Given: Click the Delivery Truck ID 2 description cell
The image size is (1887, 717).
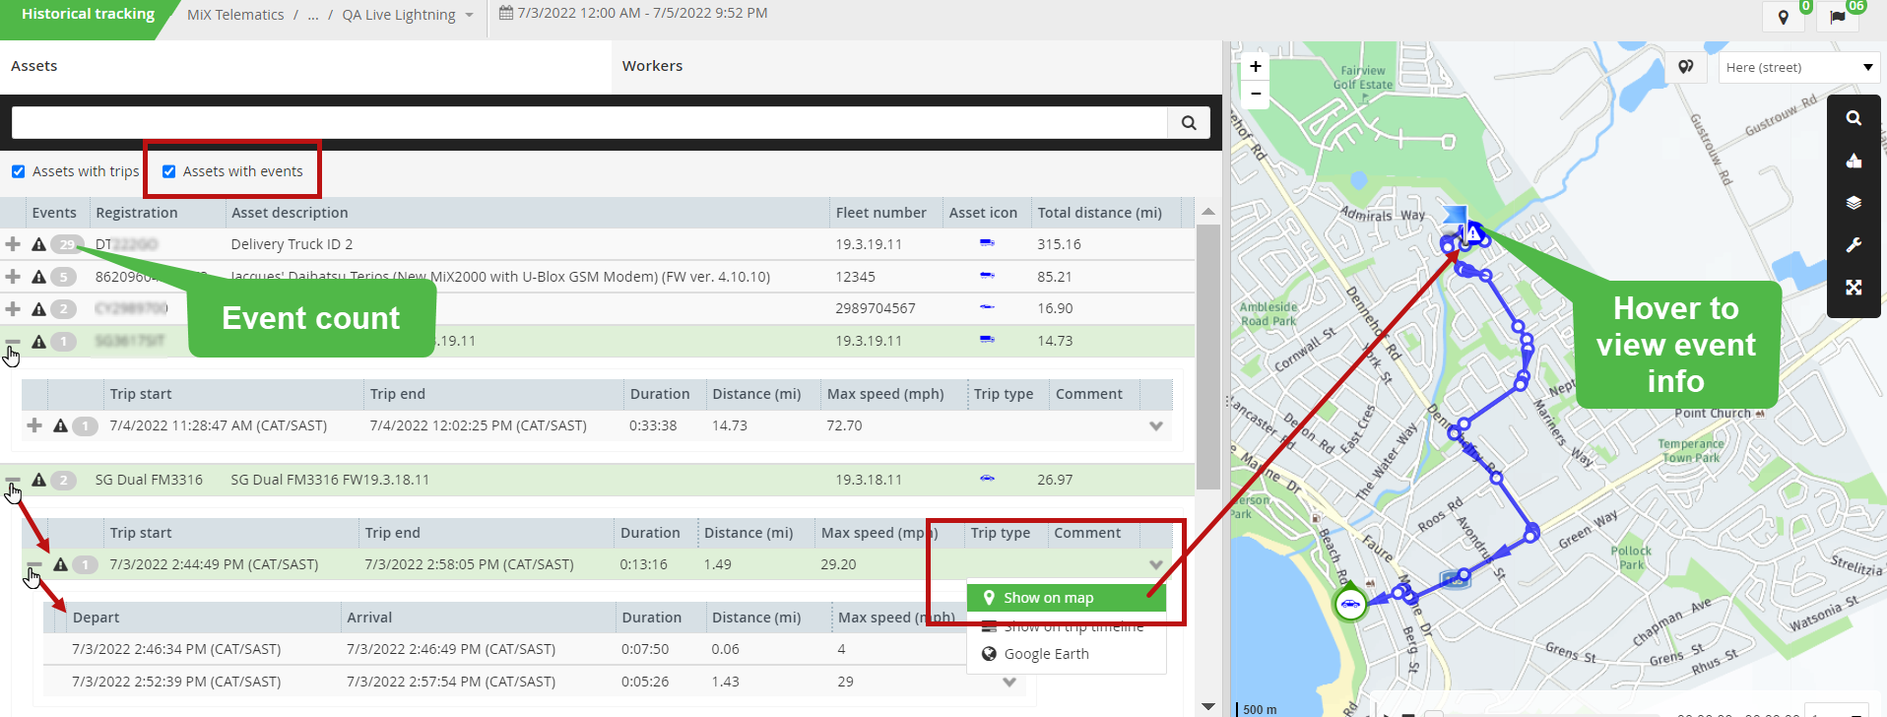Looking at the screenshot, I should click(292, 244).
